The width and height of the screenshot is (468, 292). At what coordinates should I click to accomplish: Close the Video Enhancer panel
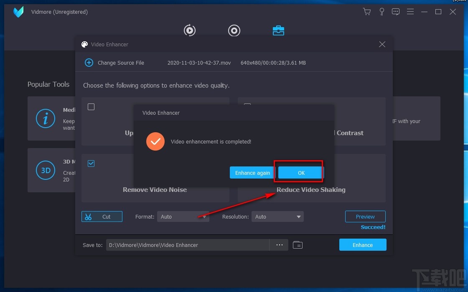pyautogui.click(x=382, y=44)
